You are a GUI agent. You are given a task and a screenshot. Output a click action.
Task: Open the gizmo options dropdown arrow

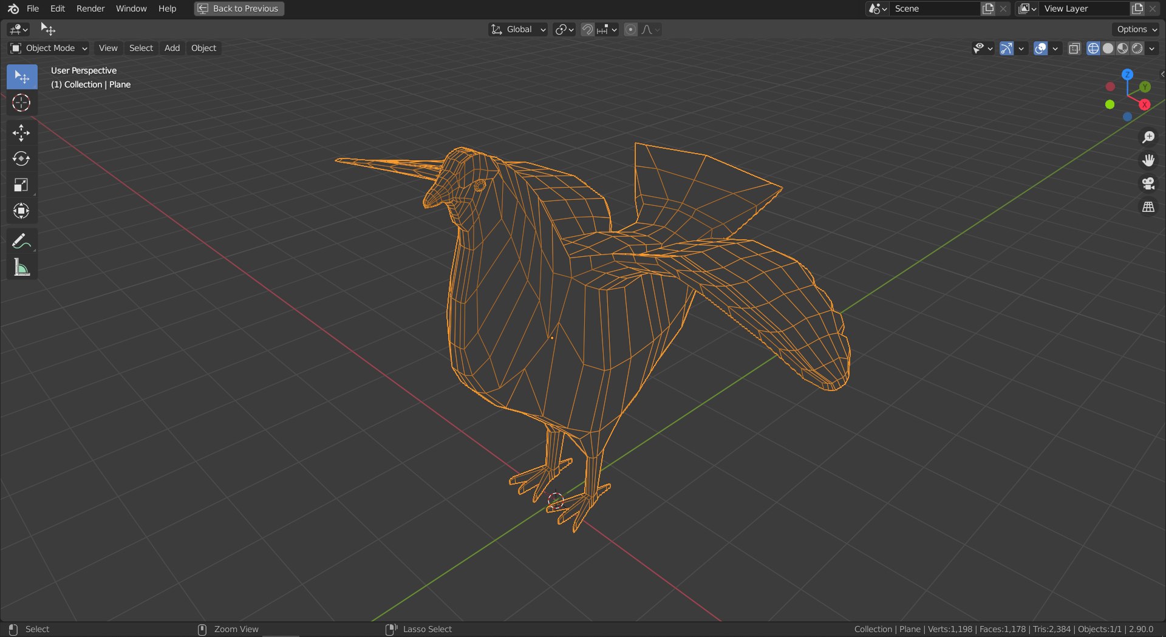[1021, 48]
